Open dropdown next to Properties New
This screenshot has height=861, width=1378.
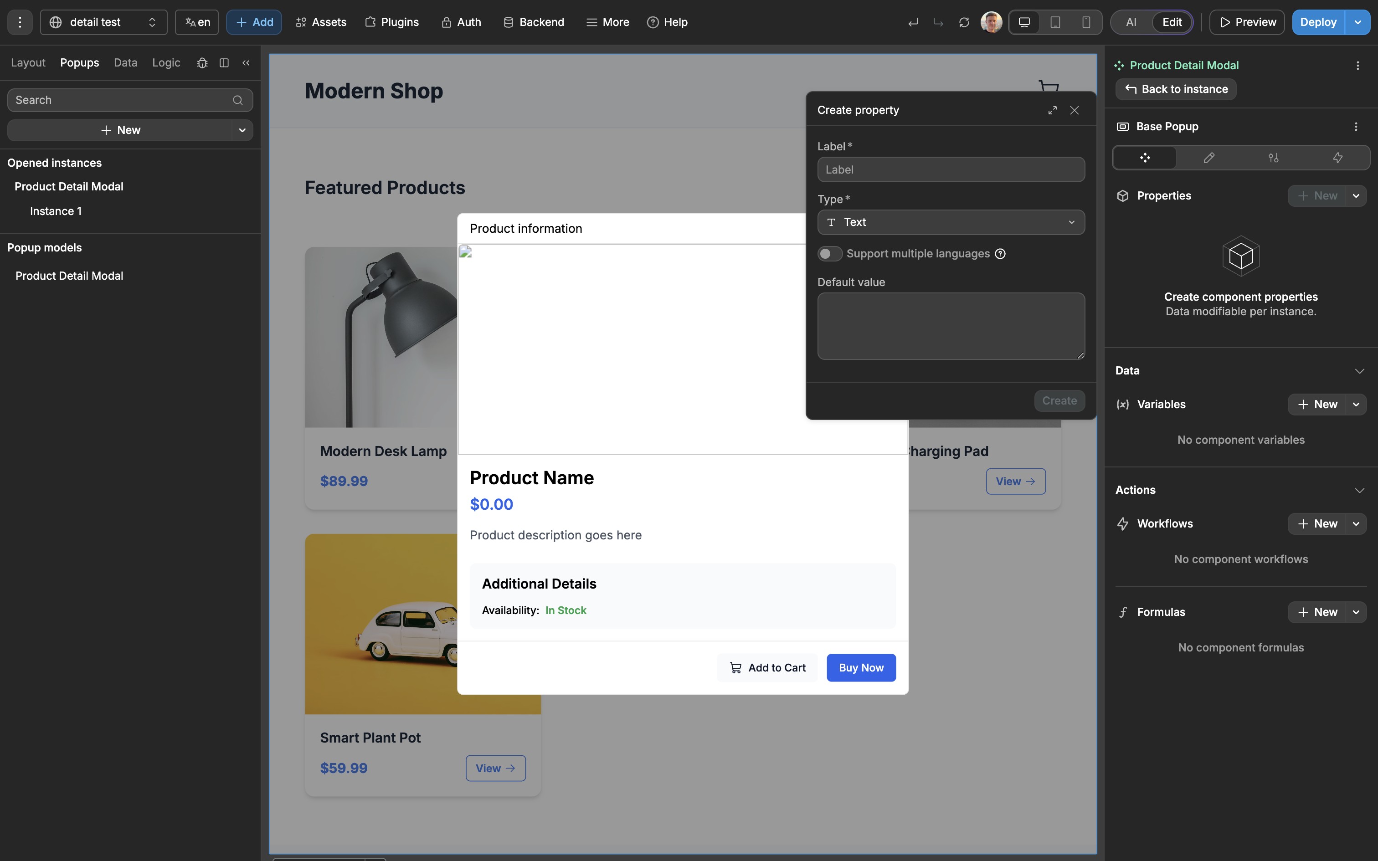[x=1357, y=196]
